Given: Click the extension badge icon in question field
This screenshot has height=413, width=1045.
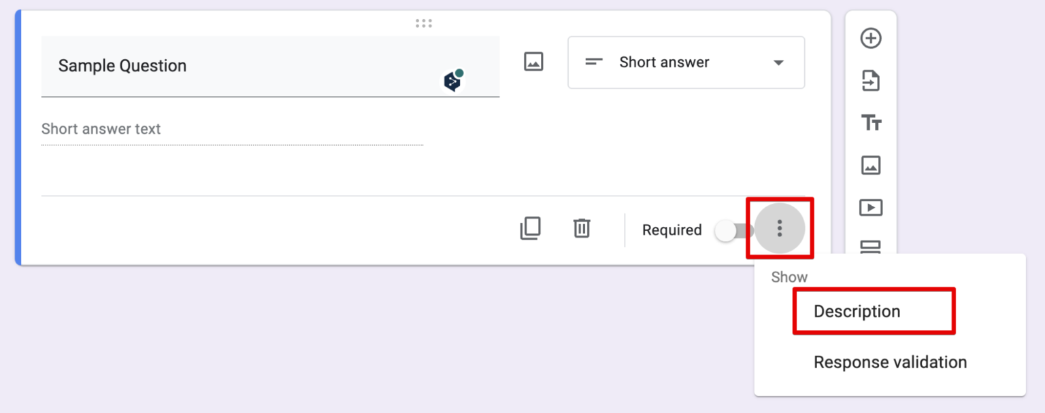Looking at the screenshot, I should (x=453, y=80).
